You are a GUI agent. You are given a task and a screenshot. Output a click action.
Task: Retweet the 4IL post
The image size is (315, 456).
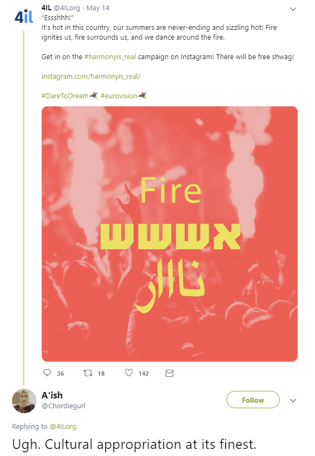tap(88, 373)
